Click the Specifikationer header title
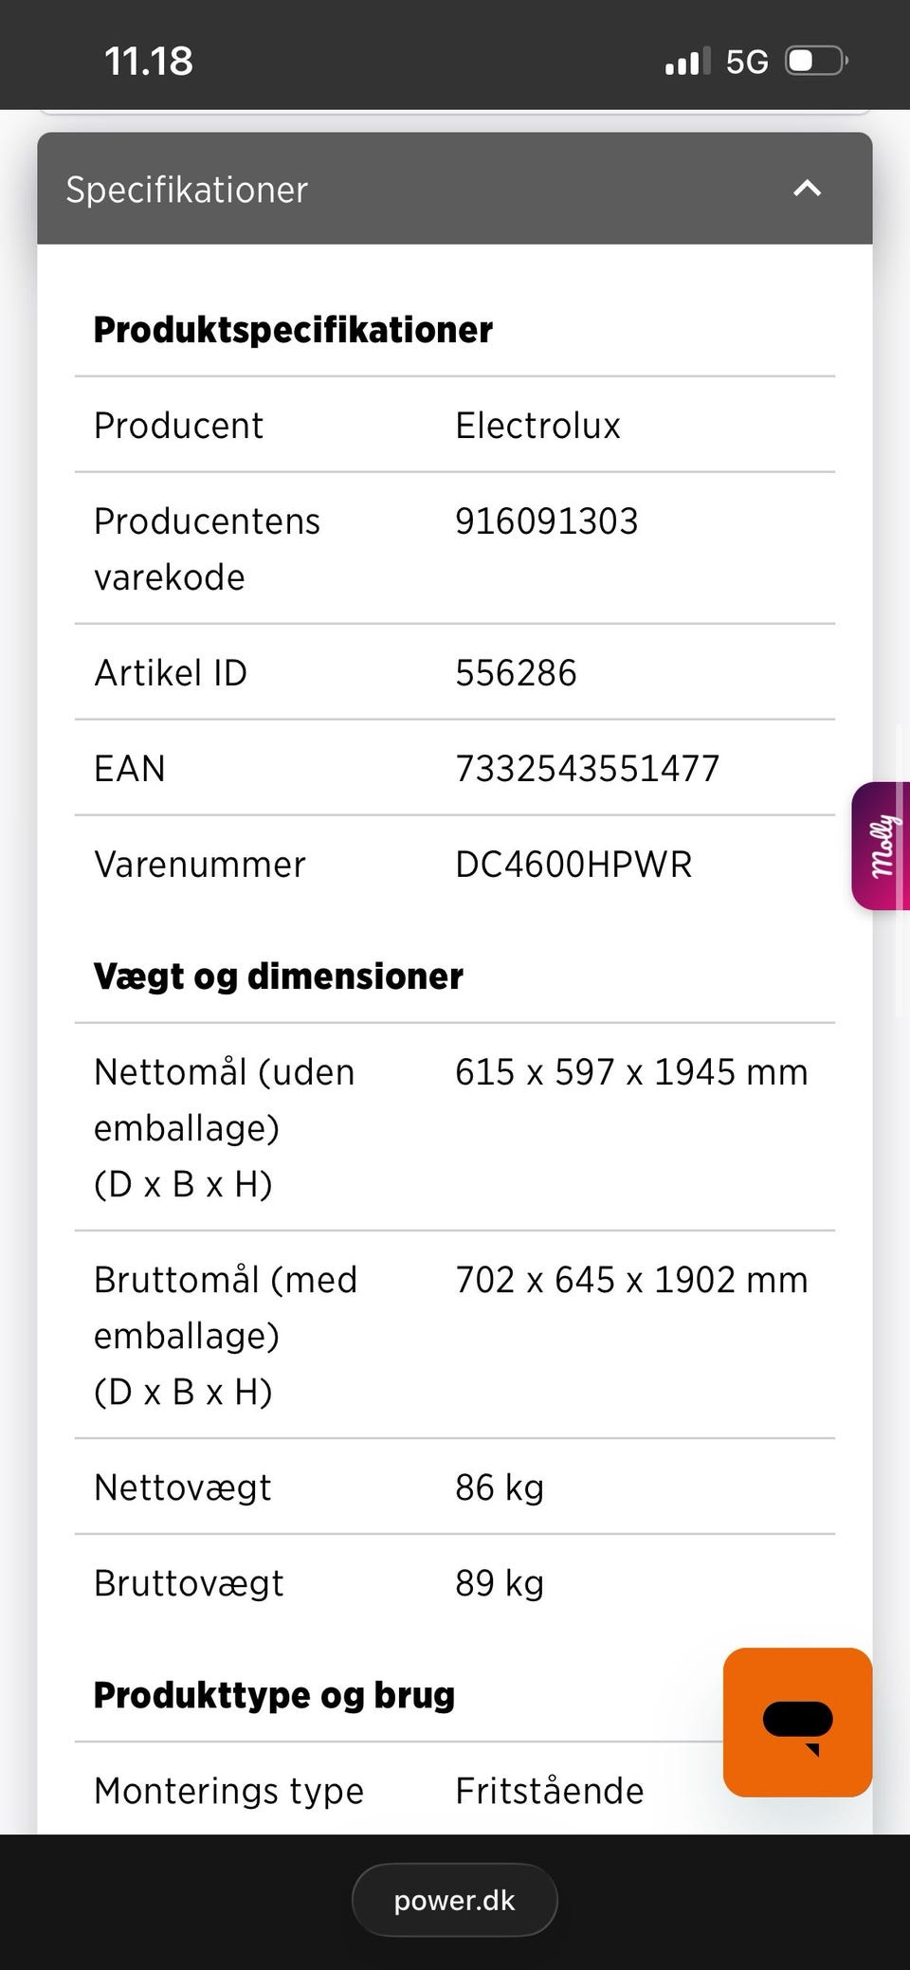Screen dimensions: 910x1970 pyautogui.click(x=187, y=190)
